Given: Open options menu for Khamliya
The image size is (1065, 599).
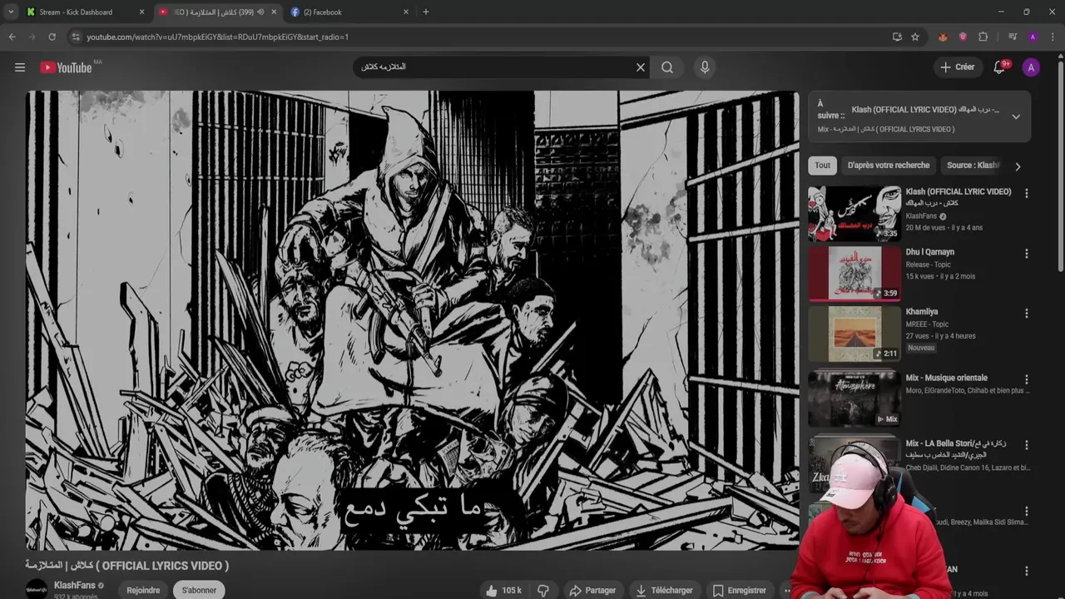Looking at the screenshot, I should click(1027, 314).
